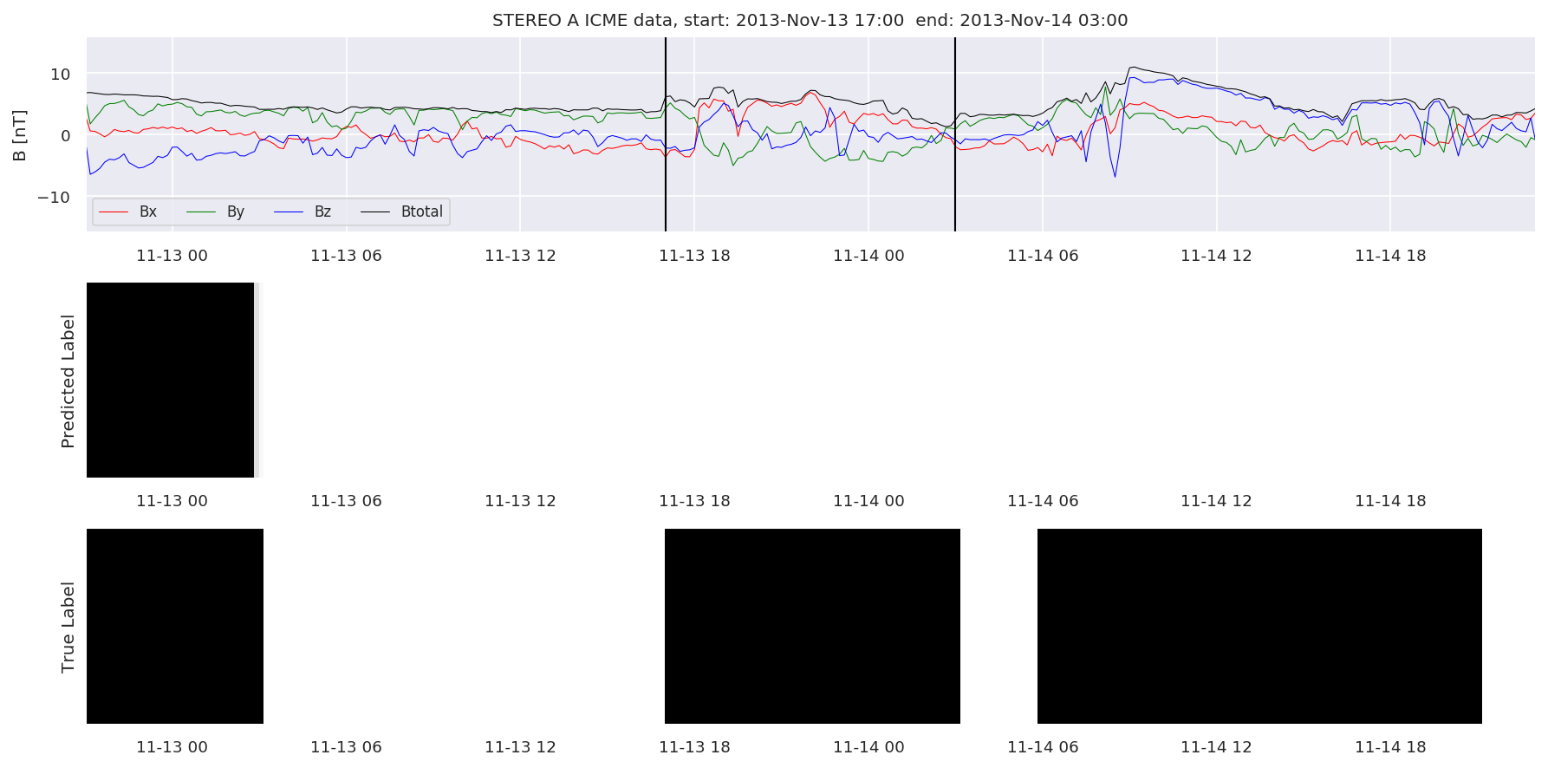Click tick 11-14 06 under the True Label panel
Viewport: 1548px width, 768px height.
click(x=1043, y=747)
